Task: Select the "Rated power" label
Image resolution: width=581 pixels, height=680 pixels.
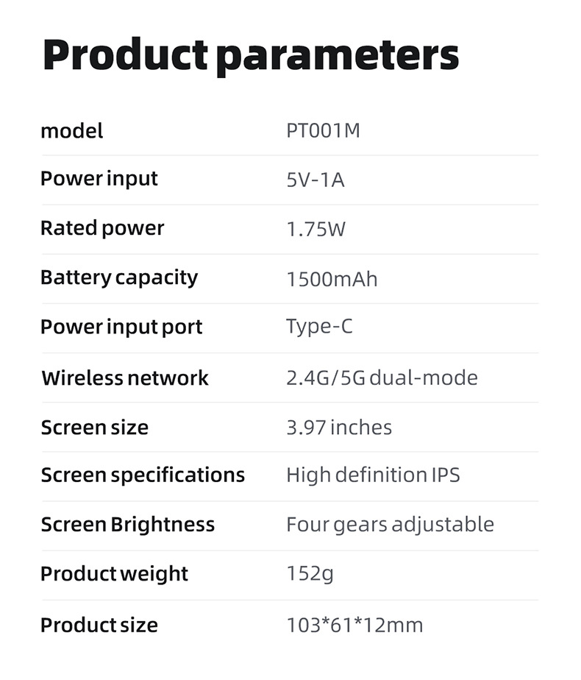Action: (102, 228)
